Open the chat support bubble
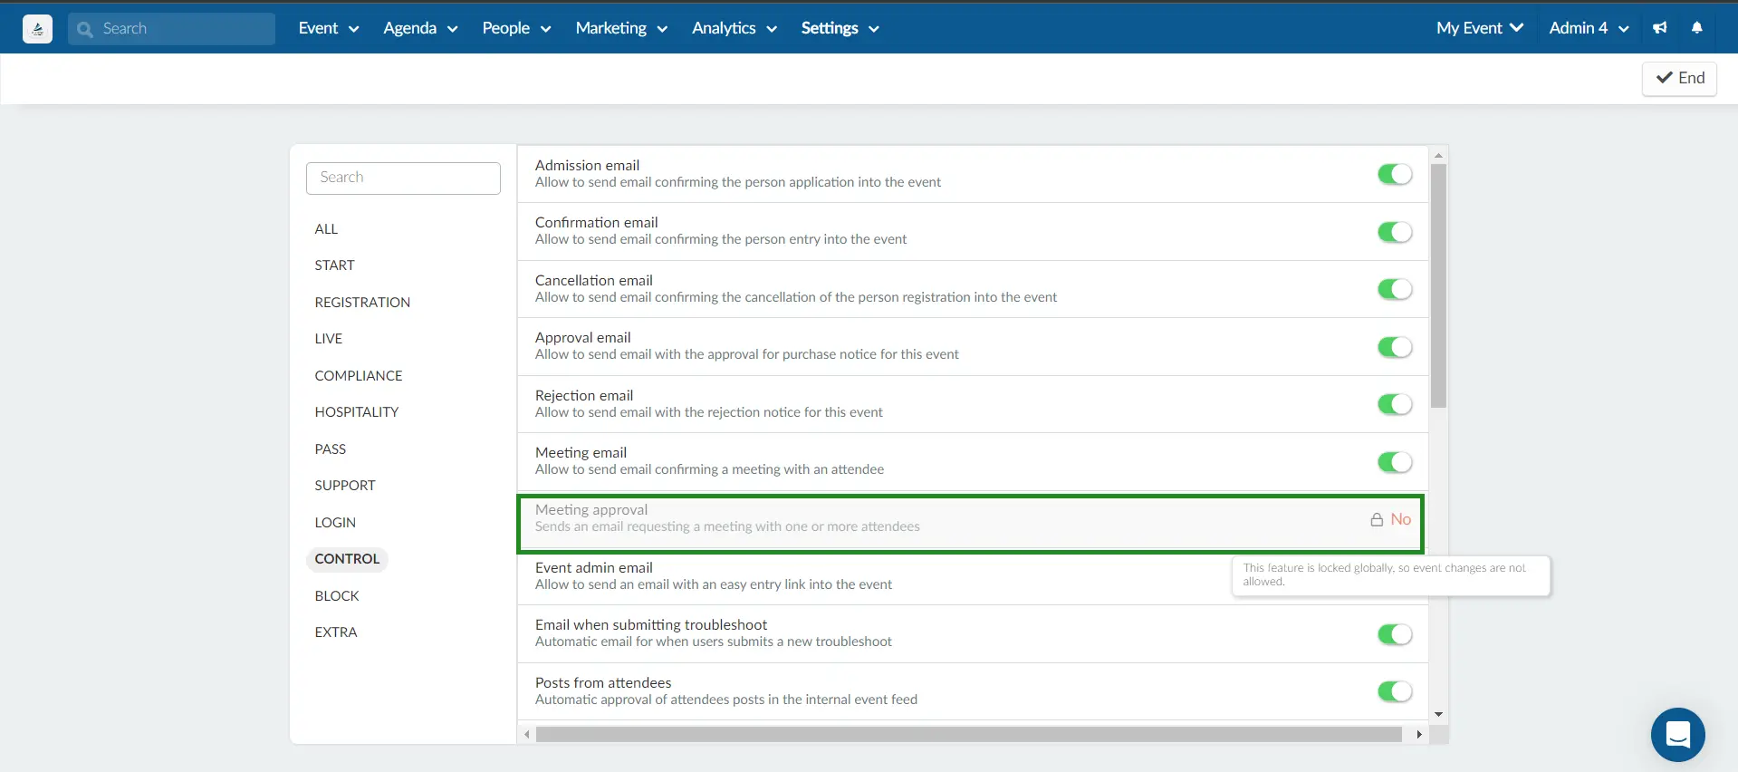Viewport: 1738px width, 772px height. click(1678, 735)
